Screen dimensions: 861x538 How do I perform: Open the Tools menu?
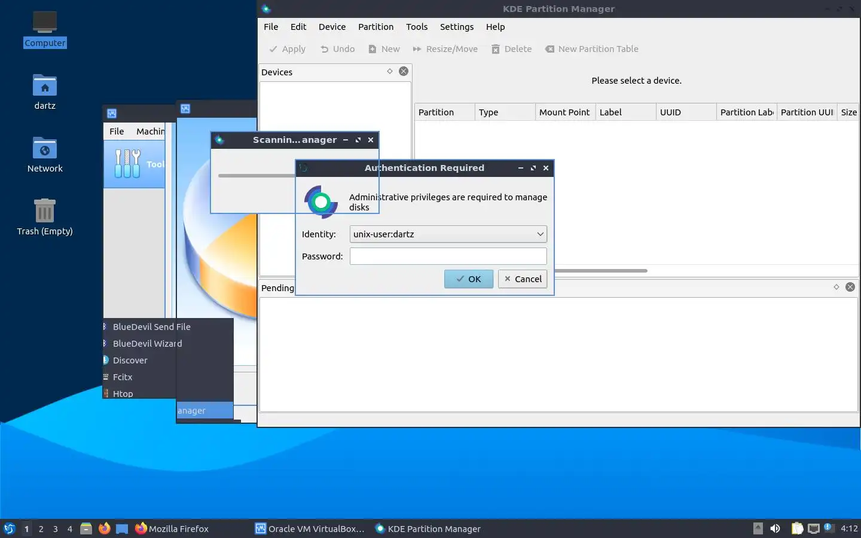coord(417,27)
